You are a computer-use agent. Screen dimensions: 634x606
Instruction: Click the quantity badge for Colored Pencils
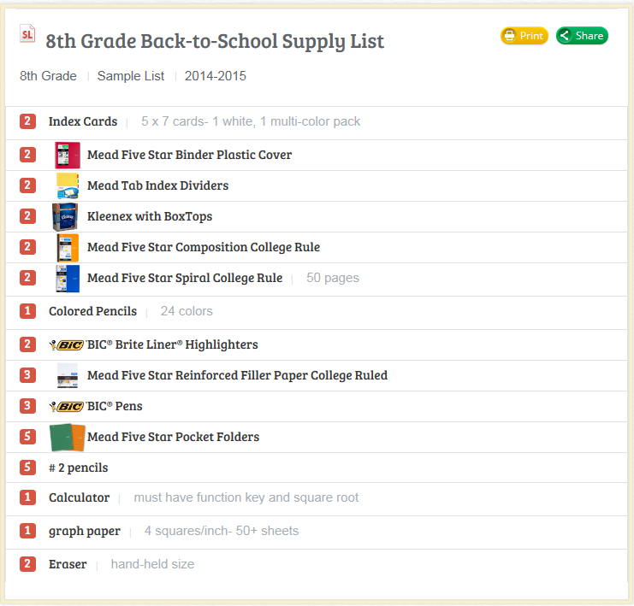pyautogui.click(x=27, y=311)
